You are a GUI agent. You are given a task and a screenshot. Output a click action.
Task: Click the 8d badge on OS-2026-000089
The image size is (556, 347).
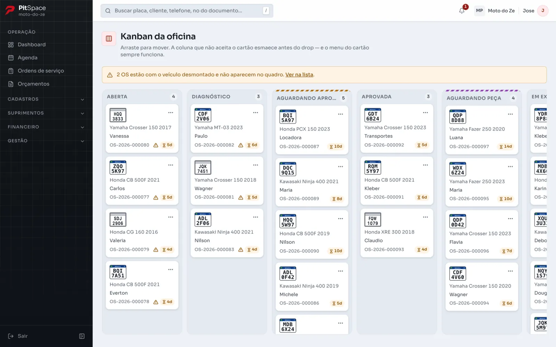pos(337,199)
